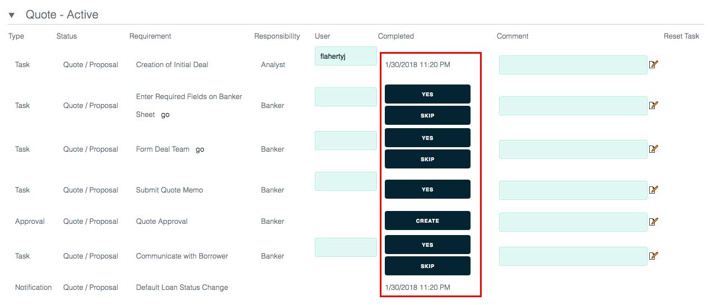Click the Quote Approval requirement text

click(162, 221)
